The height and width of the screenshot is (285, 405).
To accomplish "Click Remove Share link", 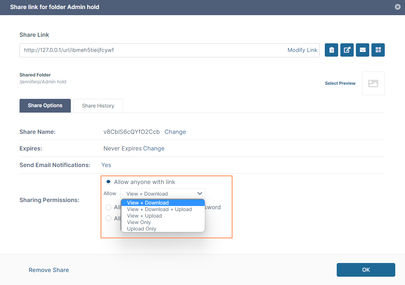I will [49, 270].
